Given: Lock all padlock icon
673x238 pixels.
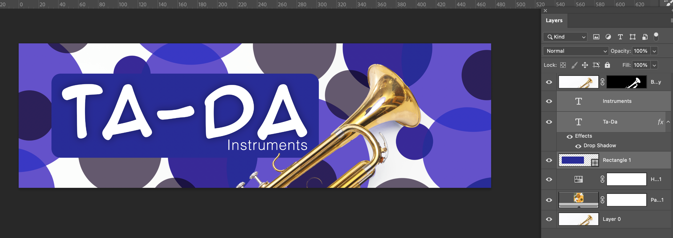Looking at the screenshot, I should [607, 65].
